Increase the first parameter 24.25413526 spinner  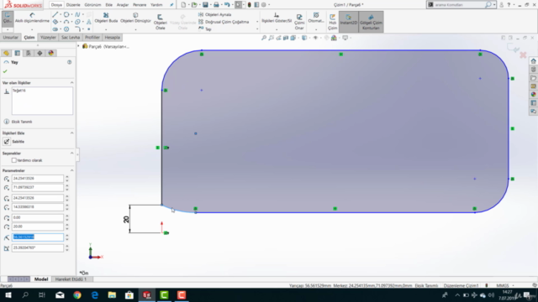pyautogui.click(x=67, y=177)
